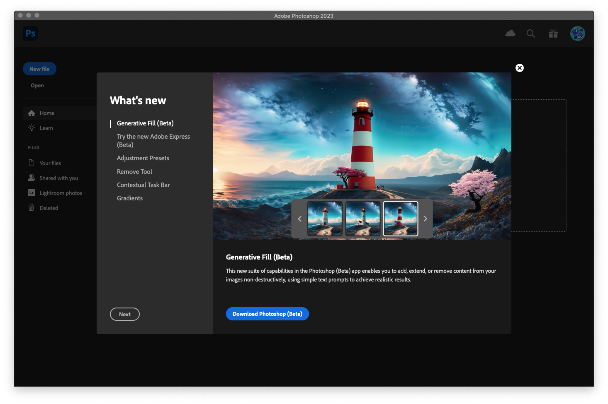Click the Learn lightbulb icon
Viewport: 608px width, 404px height.
coord(32,128)
